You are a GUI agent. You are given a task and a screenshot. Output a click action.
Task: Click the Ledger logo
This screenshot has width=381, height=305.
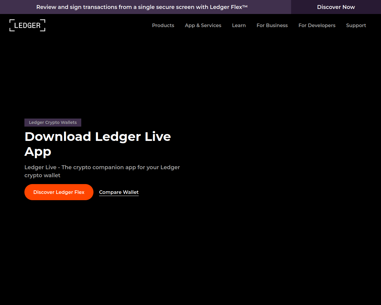(x=27, y=25)
